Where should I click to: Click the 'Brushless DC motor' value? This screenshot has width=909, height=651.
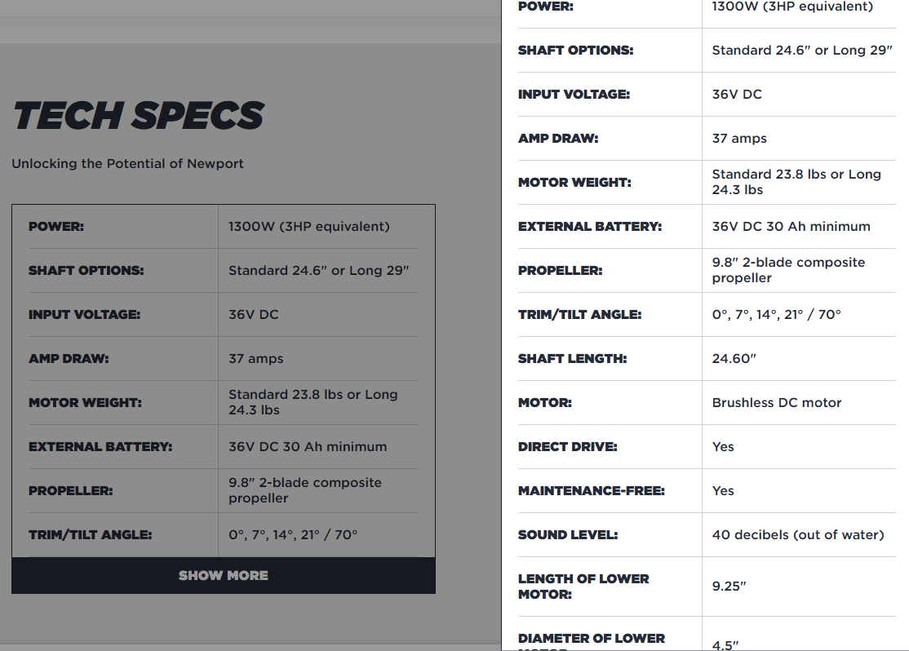point(776,402)
